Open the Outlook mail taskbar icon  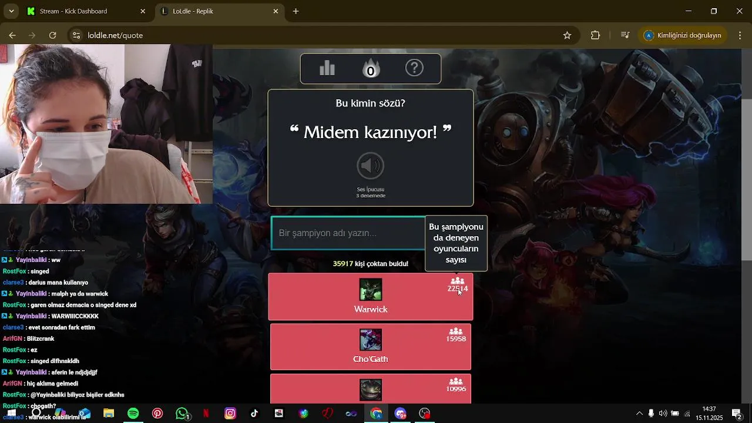click(85, 414)
